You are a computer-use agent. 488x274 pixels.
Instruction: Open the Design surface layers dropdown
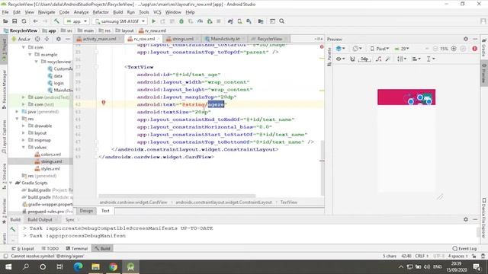point(341,49)
